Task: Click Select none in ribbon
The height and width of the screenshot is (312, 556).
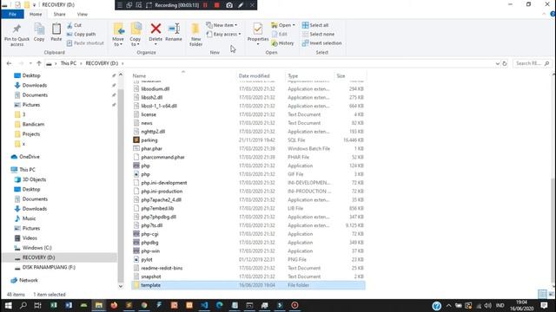Action: pos(318,35)
